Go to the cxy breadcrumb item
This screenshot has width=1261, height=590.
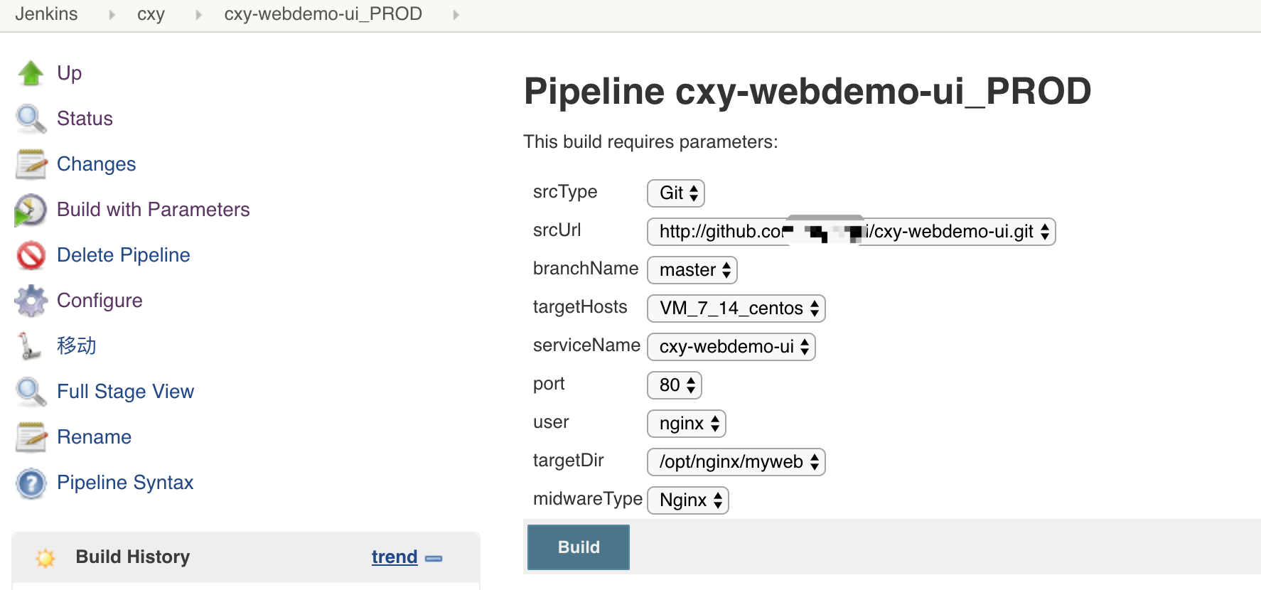pyautogui.click(x=151, y=14)
